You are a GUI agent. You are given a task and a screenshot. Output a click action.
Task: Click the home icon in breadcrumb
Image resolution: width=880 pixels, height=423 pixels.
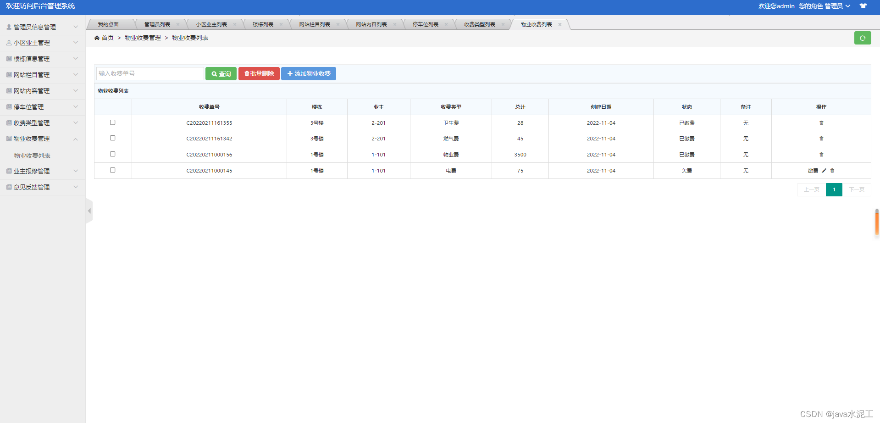tap(97, 38)
